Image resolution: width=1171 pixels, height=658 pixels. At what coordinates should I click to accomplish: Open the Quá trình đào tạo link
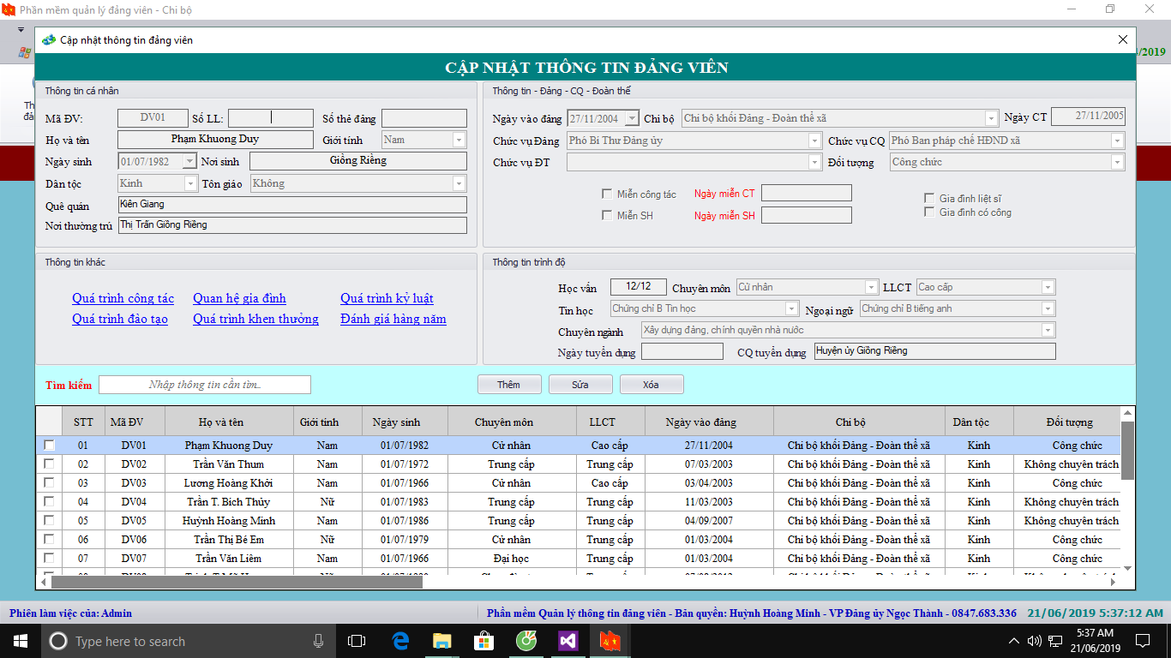click(120, 319)
